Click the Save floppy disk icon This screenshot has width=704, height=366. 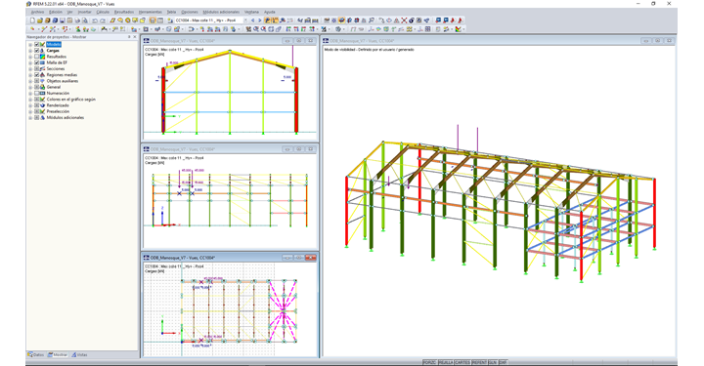(x=62, y=20)
